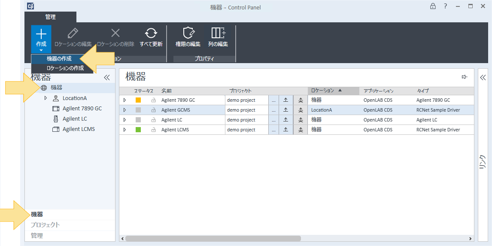Viewport: 492px width, 246px height.
Task: Click launch up-arrow icon in Agilent GCMS row
Action: [x=286, y=110]
